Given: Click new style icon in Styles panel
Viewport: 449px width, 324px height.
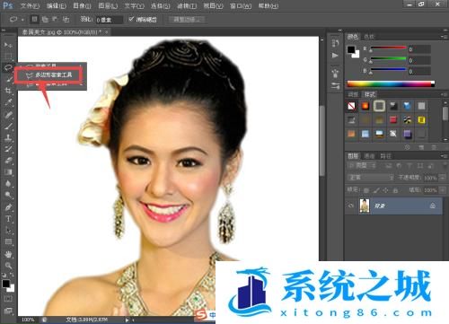Looking at the screenshot, I should [x=421, y=147].
